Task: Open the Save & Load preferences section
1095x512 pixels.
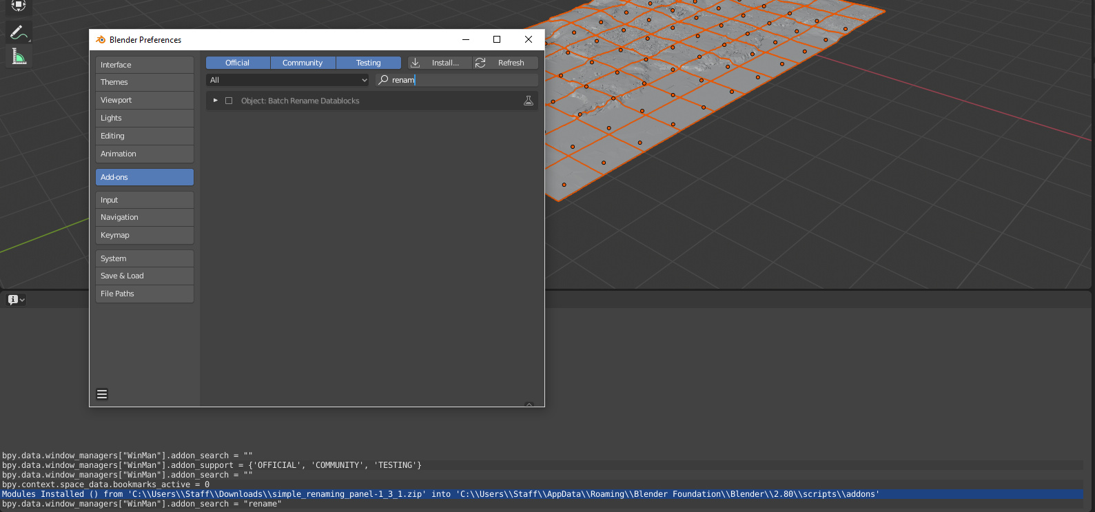Action: [145, 276]
